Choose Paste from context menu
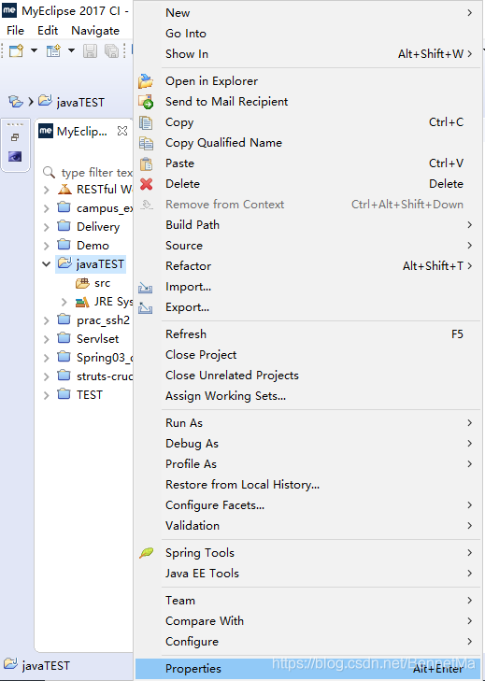485x681 pixels. click(307, 163)
